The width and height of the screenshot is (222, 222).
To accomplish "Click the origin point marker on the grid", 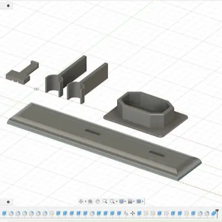I will pyautogui.click(x=36, y=89).
